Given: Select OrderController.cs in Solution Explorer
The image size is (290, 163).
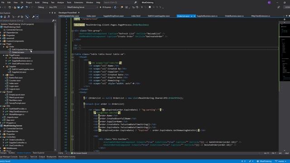Looking at the screenshot, I should point(17,140).
